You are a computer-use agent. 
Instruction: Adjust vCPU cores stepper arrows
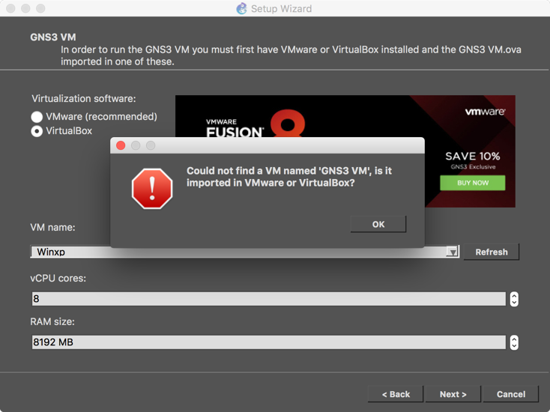[x=514, y=299]
